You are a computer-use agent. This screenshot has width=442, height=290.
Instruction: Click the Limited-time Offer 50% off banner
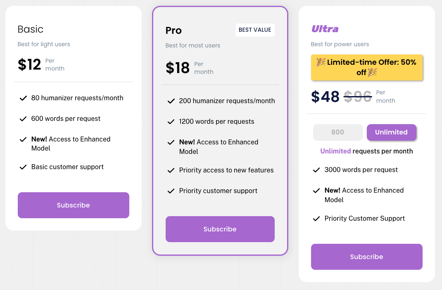(367, 67)
